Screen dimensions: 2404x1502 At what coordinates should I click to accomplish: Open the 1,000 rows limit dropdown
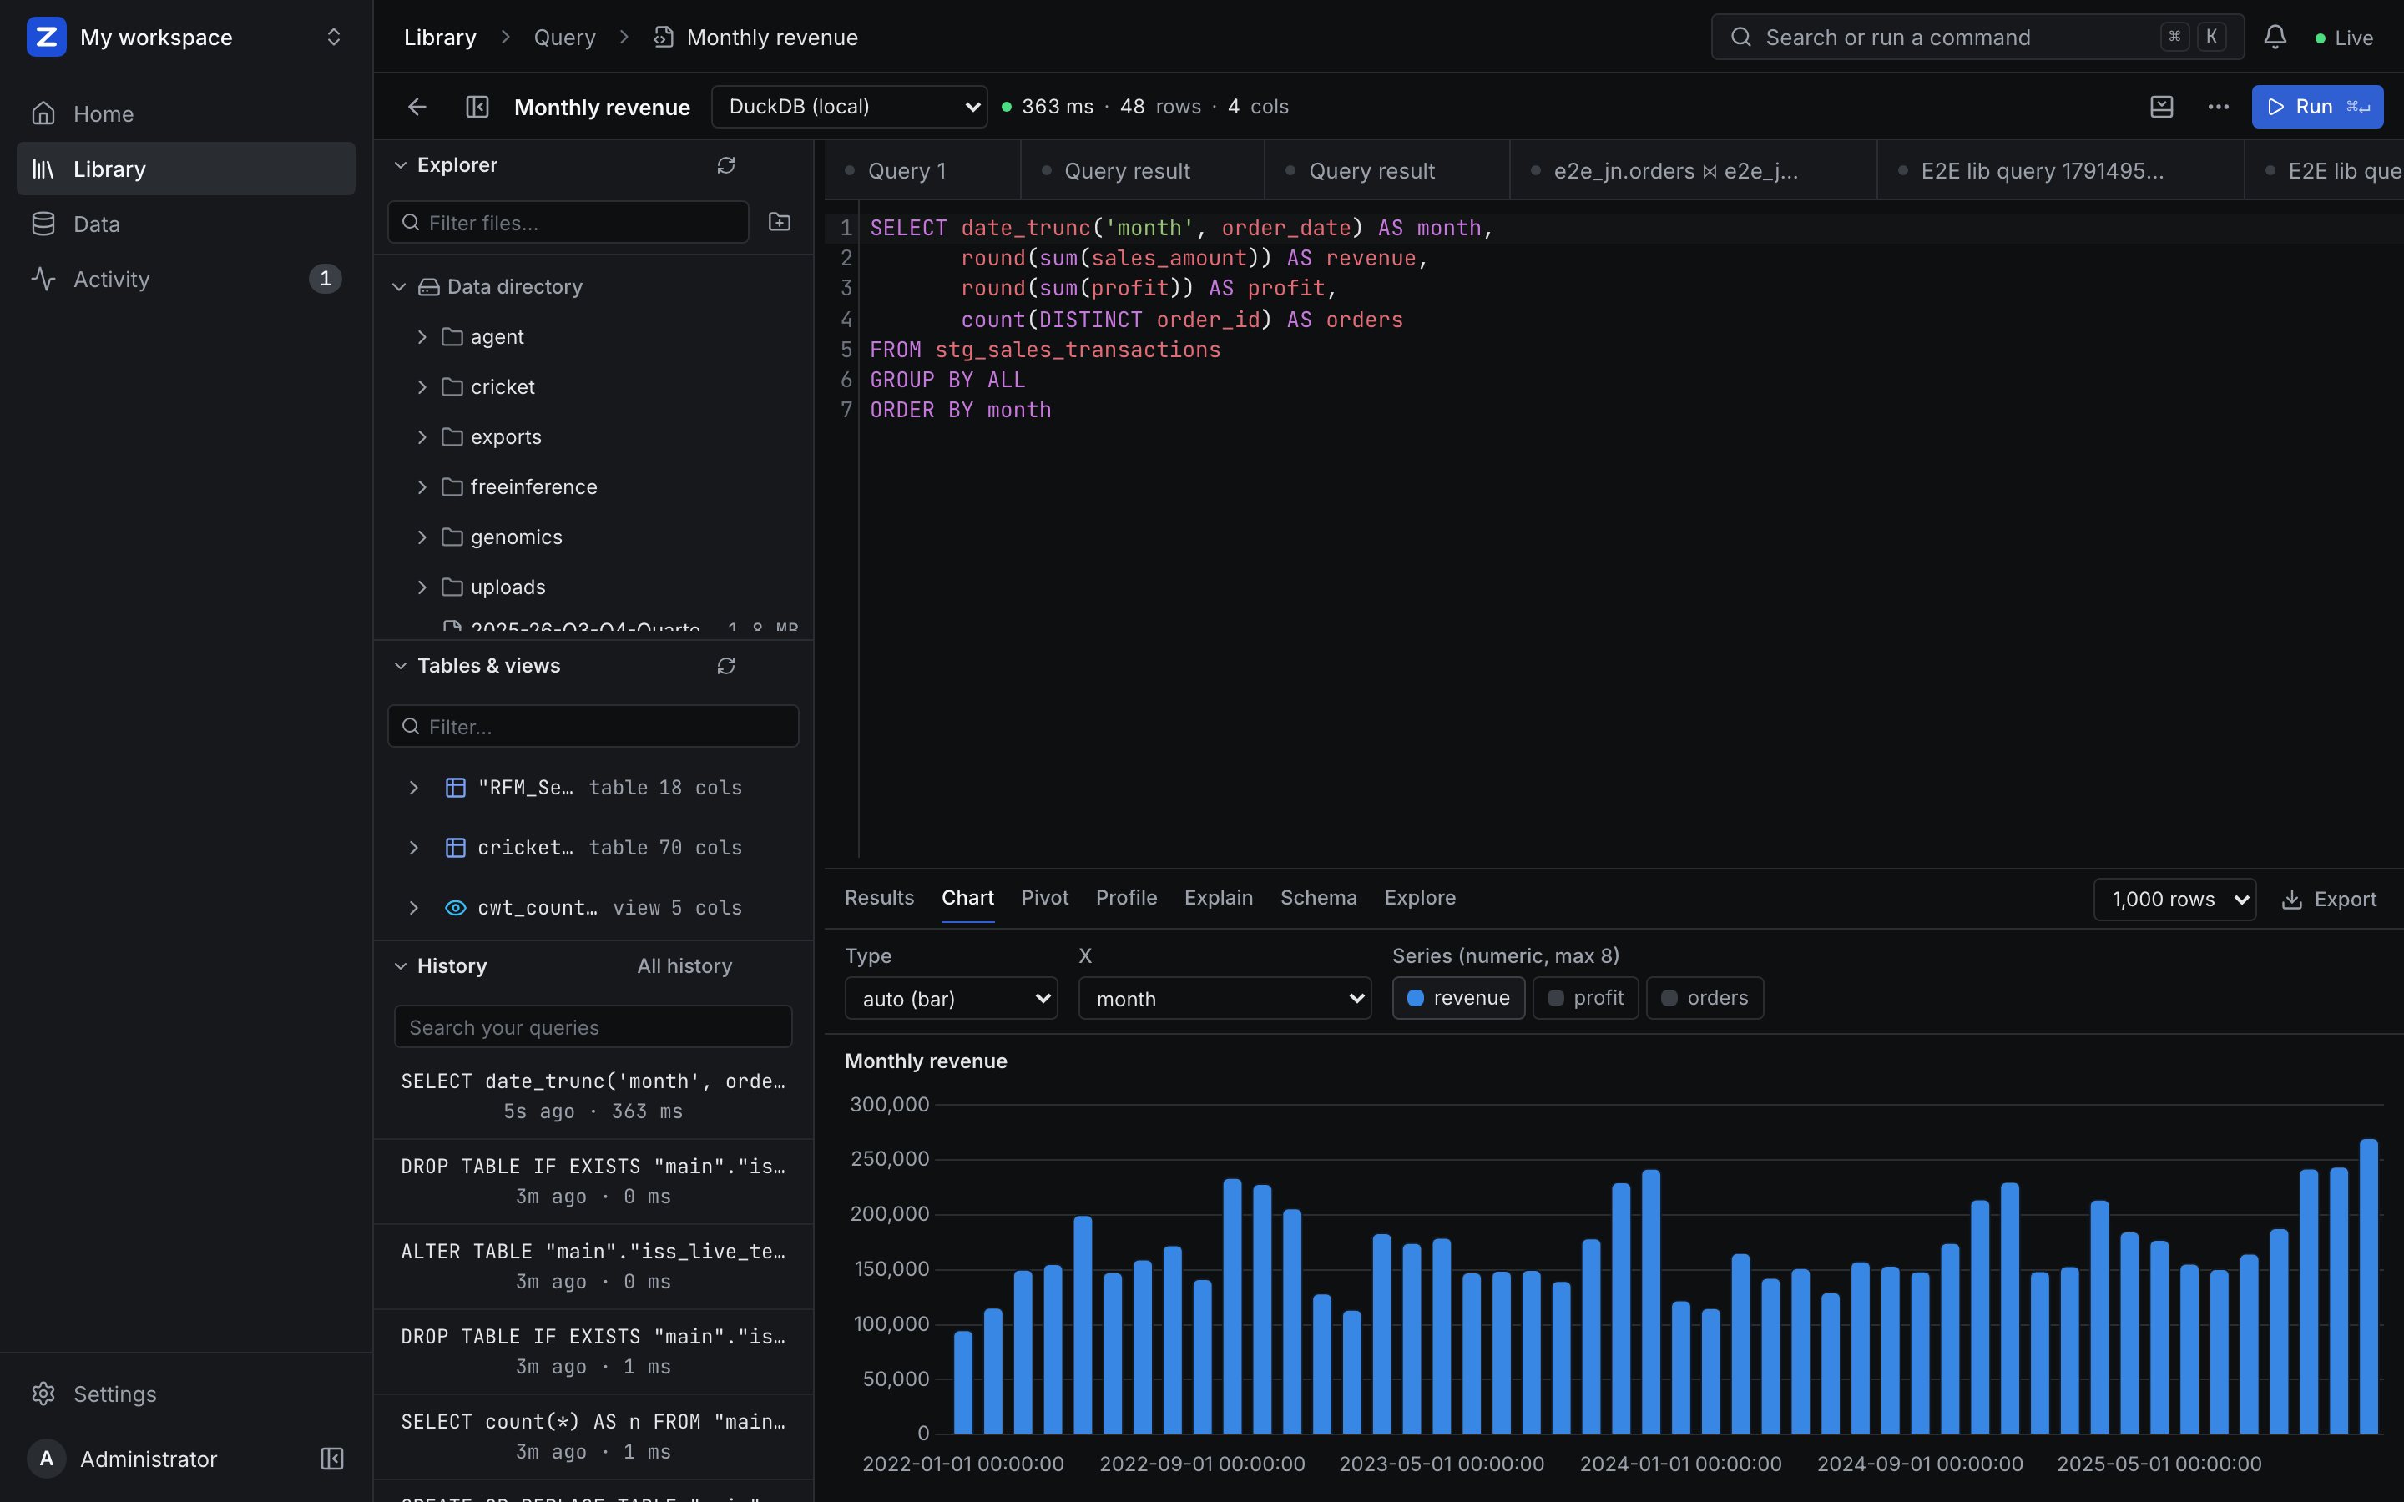click(2174, 899)
